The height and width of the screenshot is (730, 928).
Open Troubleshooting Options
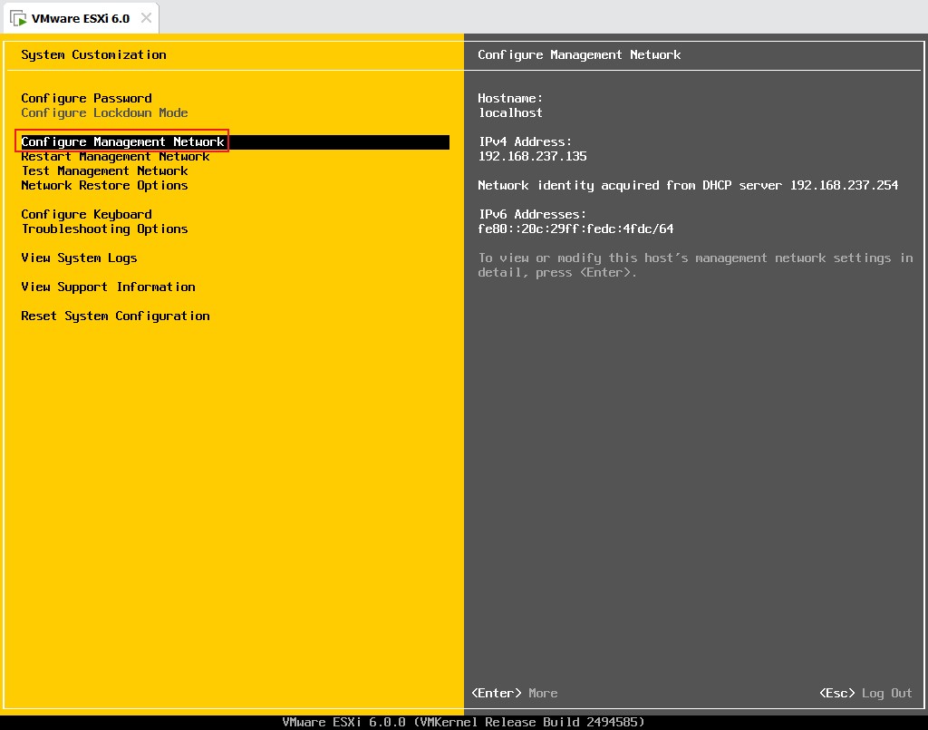coord(104,229)
